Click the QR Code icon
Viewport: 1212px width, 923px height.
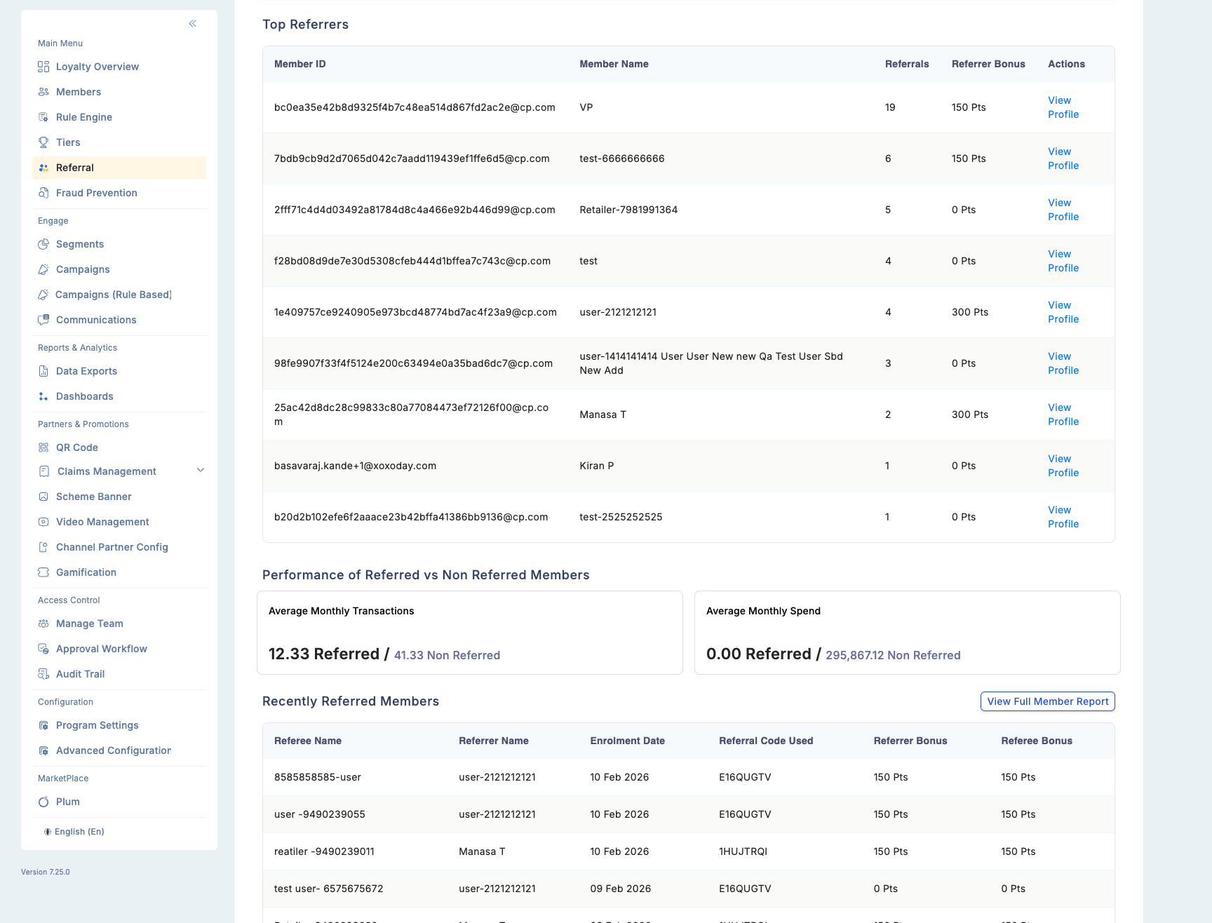(x=43, y=447)
